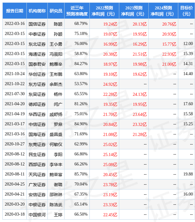Click researcher name 邵琳琳
Screen dimensions: 195x222
click(x=56, y=195)
